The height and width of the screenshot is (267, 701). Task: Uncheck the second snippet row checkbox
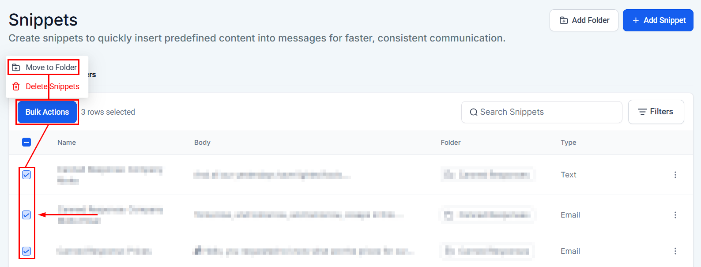coord(26,215)
